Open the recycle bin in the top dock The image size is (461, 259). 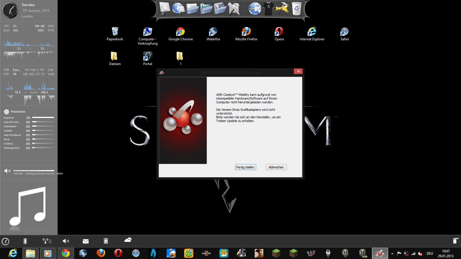[x=296, y=8]
